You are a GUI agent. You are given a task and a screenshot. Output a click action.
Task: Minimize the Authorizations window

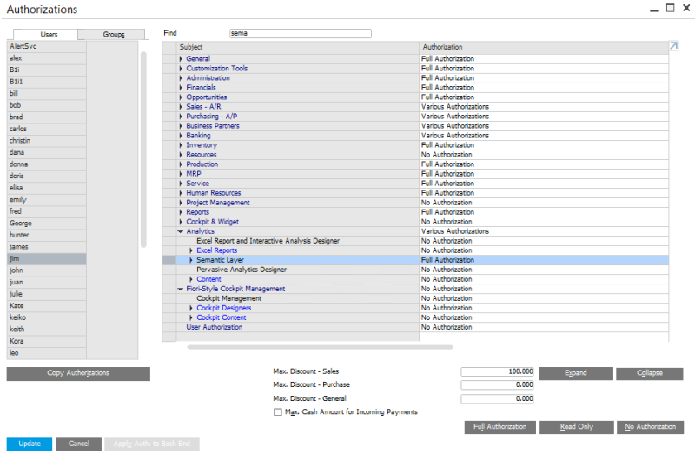point(652,8)
